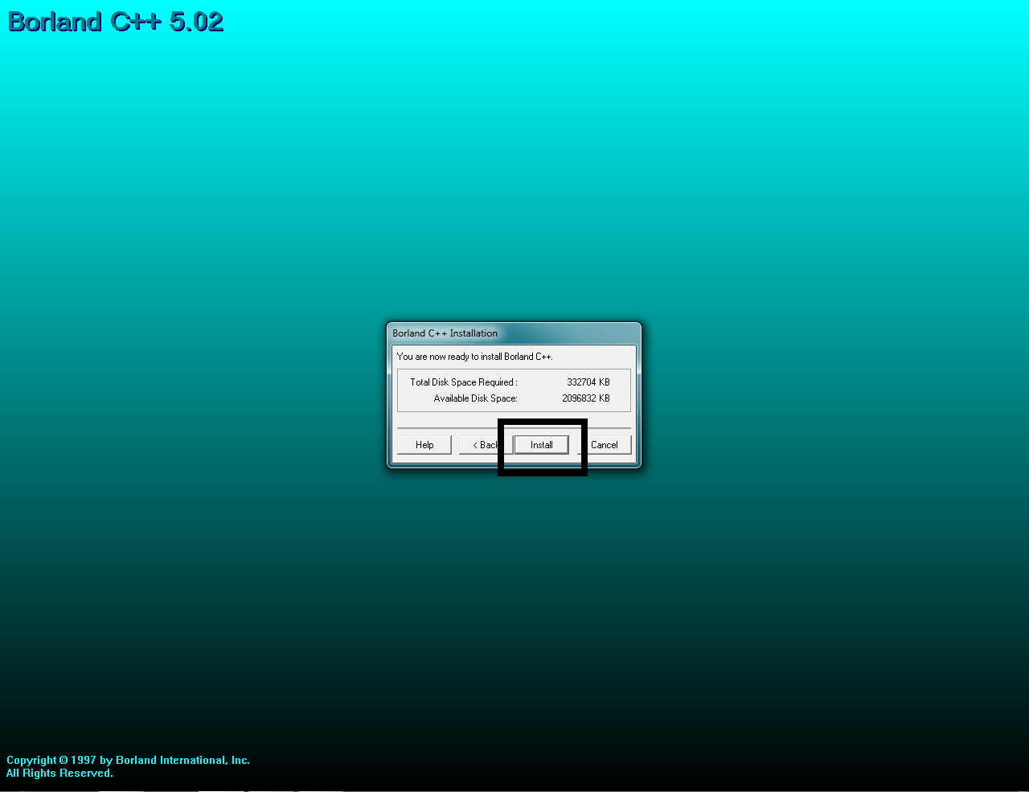
Task: Cancel the Borland C++ installation
Action: [605, 445]
